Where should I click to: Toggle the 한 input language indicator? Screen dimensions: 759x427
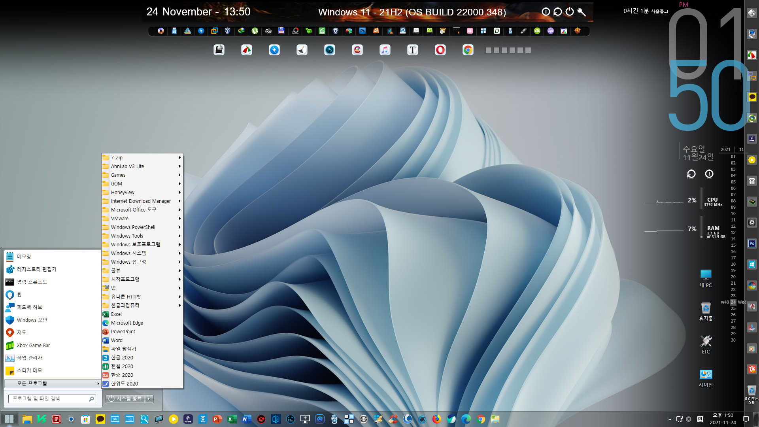click(700, 419)
